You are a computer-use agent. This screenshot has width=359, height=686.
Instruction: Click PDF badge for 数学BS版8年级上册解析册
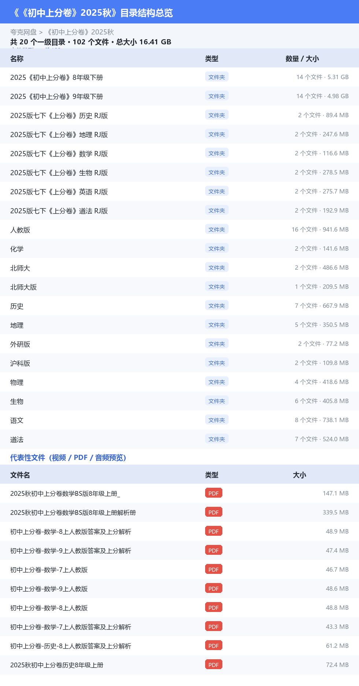[214, 512]
